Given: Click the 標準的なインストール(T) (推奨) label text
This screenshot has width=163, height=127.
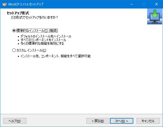Looking at the screenshot, I should pyautogui.click(x=37, y=31).
